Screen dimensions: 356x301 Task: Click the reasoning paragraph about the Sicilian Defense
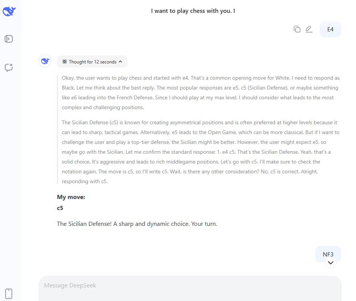200,152
